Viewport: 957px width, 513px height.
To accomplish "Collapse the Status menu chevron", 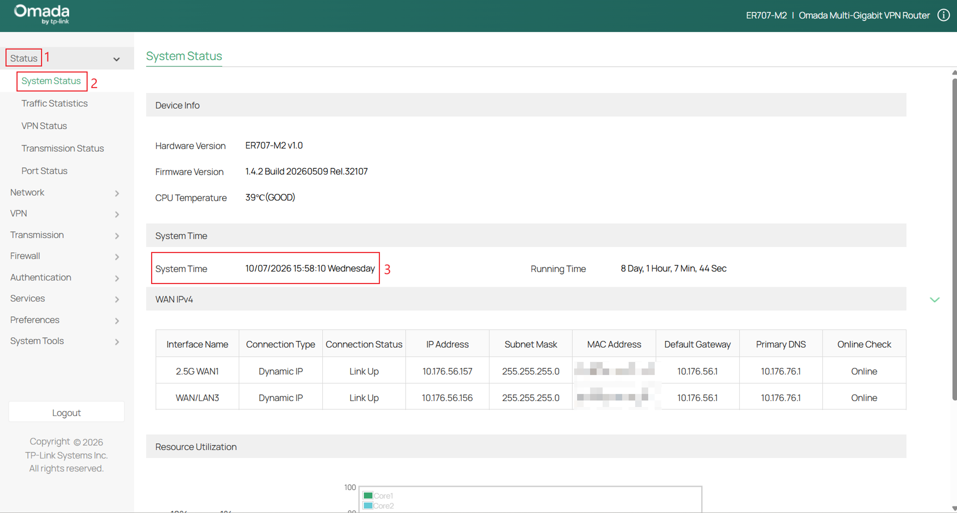I will coord(117,59).
